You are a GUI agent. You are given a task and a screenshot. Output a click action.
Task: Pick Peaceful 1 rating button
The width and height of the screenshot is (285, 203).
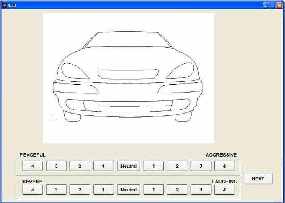coord(103,166)
